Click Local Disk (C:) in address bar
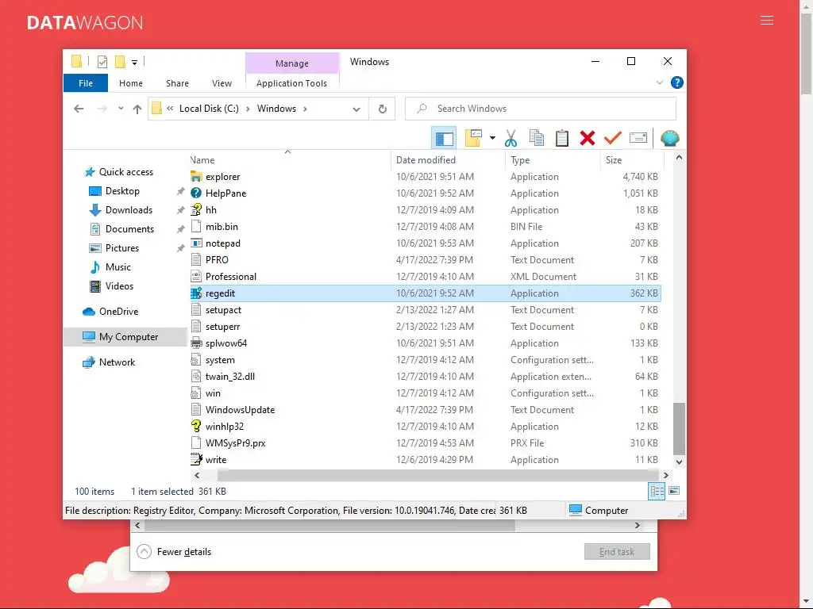This screenshot has width=813, height=609. [209, 109]
